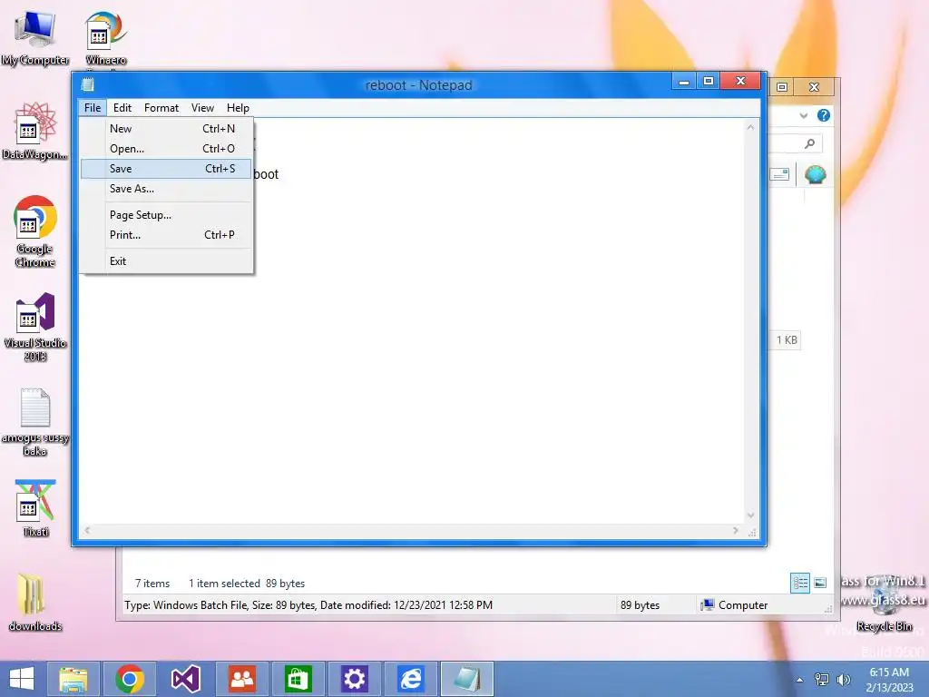
Task: Open the My Computer desktop icon
Action: coord(35,36)
